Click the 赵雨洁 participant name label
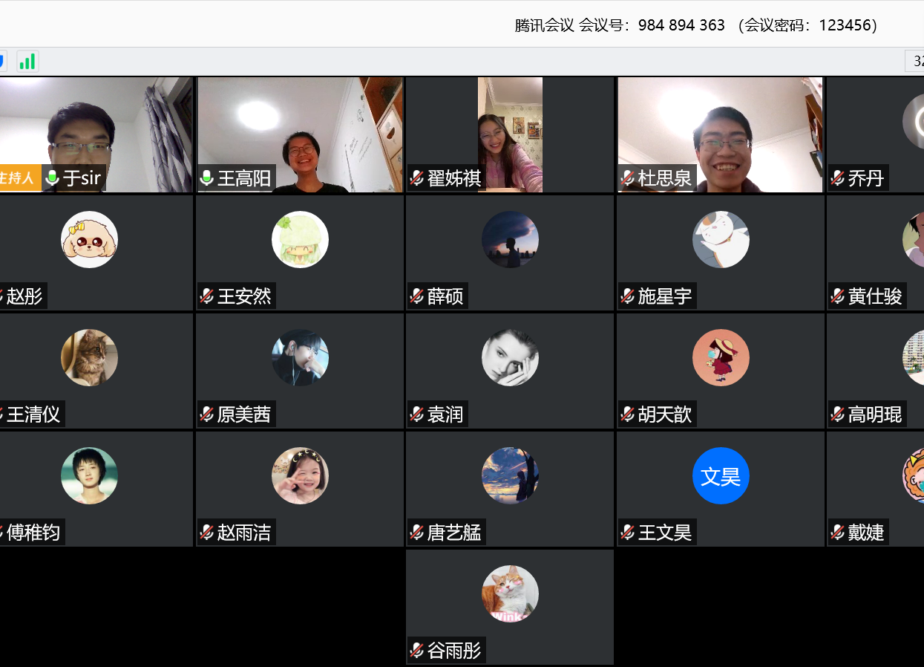 243,533
